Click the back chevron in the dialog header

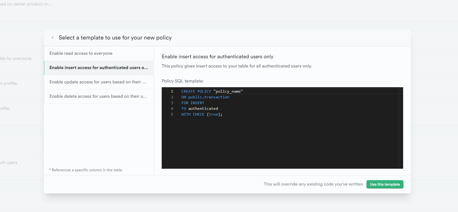[x=53, y=38]
